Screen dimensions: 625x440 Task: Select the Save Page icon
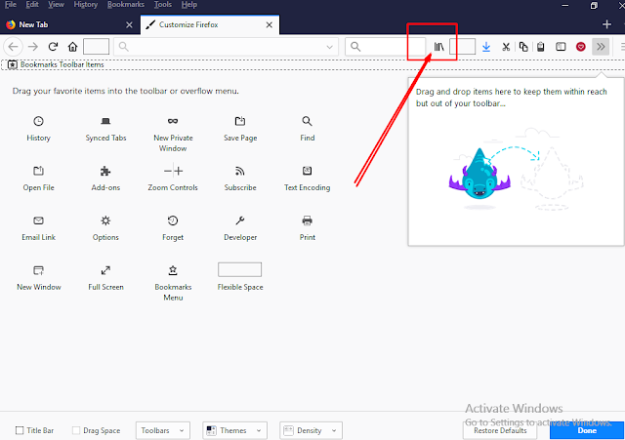click(x=240, y=121)
